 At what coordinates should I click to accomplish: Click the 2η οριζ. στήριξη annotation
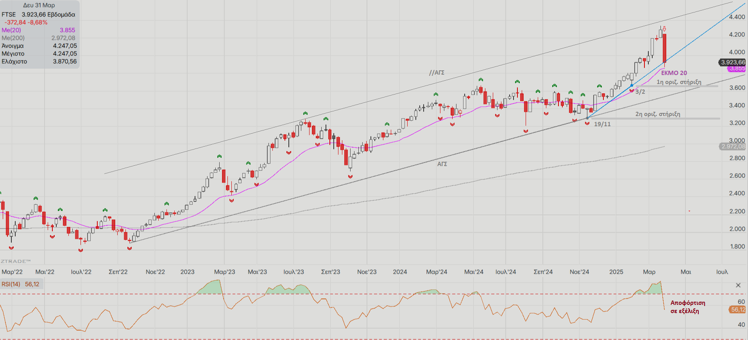click(x=658, y=114)
